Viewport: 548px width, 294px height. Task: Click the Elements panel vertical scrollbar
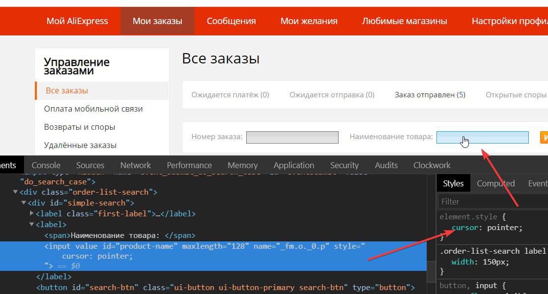pos(431,271)
